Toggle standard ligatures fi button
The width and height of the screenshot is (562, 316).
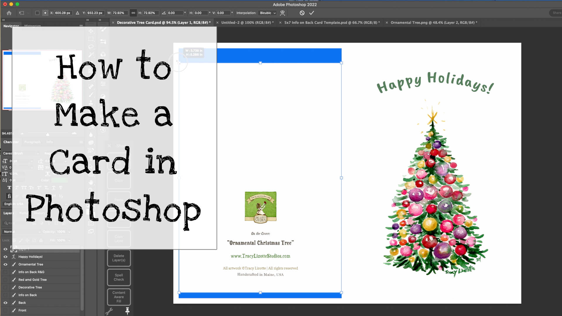9,196
